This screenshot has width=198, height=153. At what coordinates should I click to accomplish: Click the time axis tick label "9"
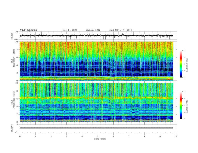coord(160,136)
